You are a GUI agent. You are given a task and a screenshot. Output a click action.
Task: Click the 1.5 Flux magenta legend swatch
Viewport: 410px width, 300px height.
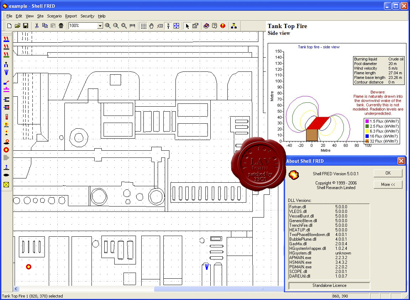coord(367,121)
